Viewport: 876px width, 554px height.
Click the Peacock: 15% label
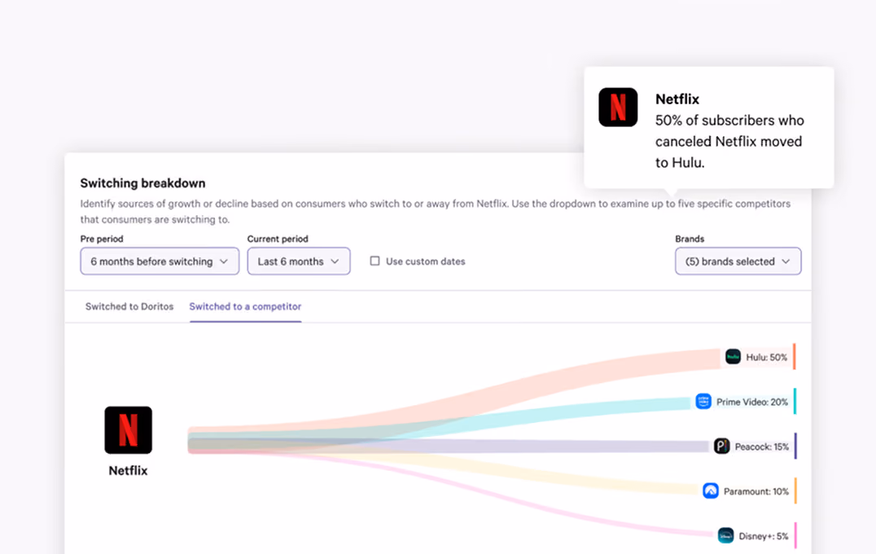click(761, 446)
